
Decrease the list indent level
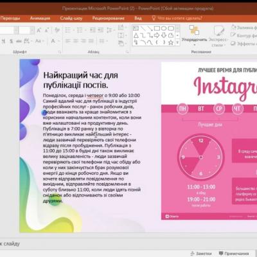click(x=93, y=30)
